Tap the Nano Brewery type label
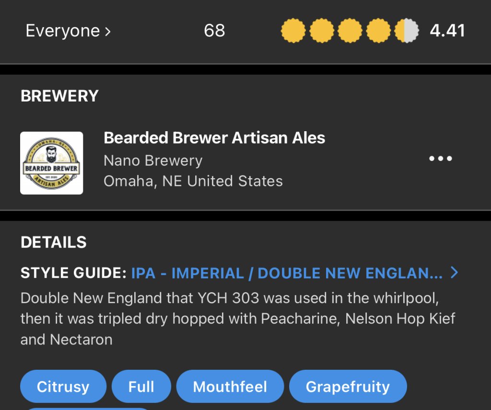This screenshot has width=491, height=410. pos(153,160)
